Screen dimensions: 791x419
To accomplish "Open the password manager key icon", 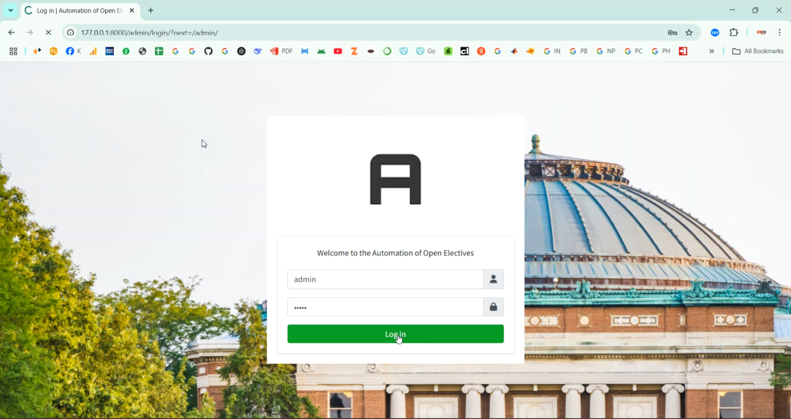I will (x=672, y=33).
